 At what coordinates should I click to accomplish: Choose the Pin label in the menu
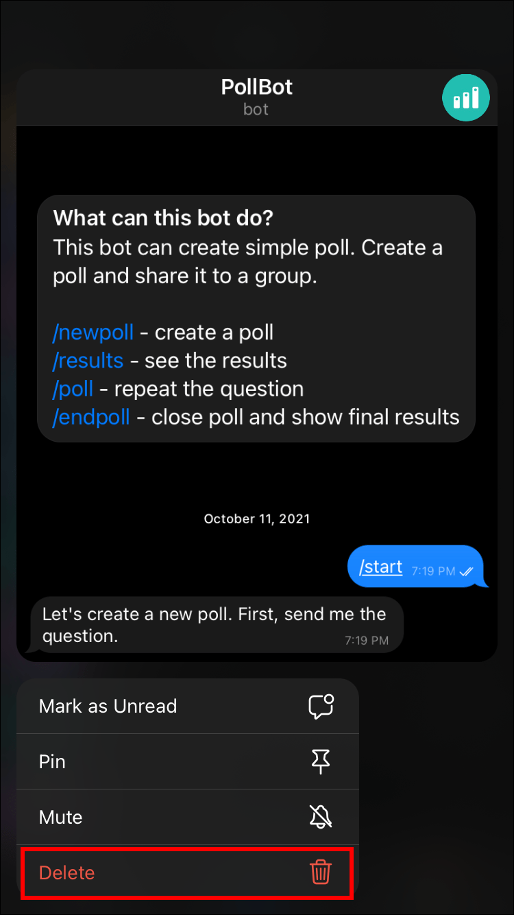tap(52, 762)
